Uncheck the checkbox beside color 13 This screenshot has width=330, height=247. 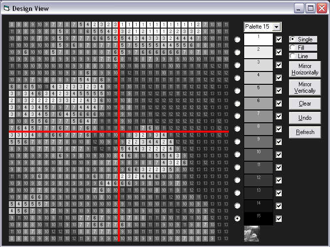coord(279,193)
